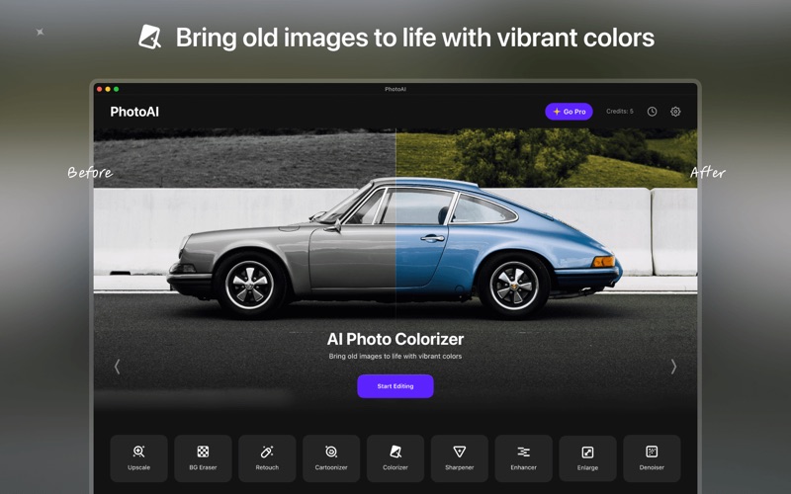Click the AI Photo Colorizer heading
This screenshot has width=791, height=494.
(x=395, y=339)
